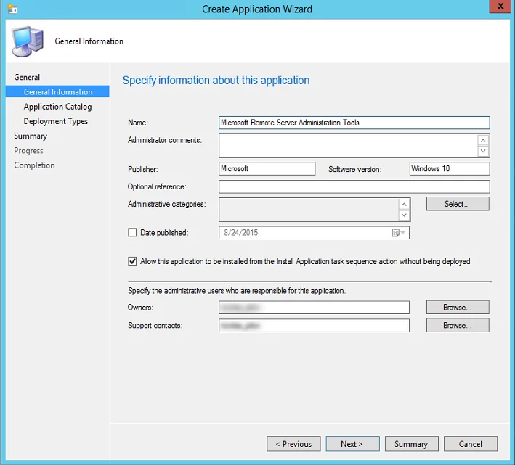
Task: Click heading "Specify information about this application"
Action: 216,81
